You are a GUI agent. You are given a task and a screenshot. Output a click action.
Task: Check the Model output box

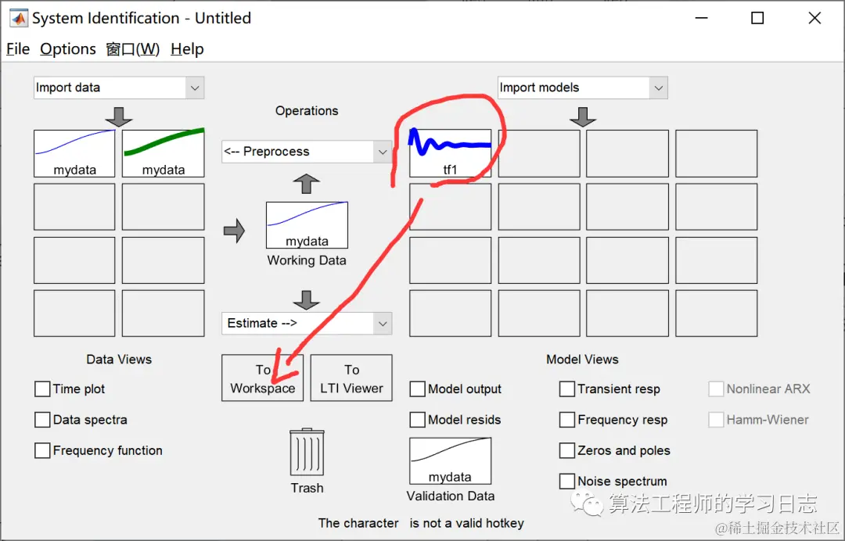coord(417,389)
